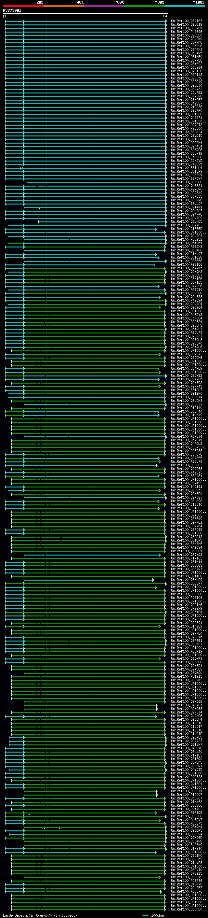Select the UniRef100_Q42887 label
This screenshot has height=918, width=208.
[186, 103]
